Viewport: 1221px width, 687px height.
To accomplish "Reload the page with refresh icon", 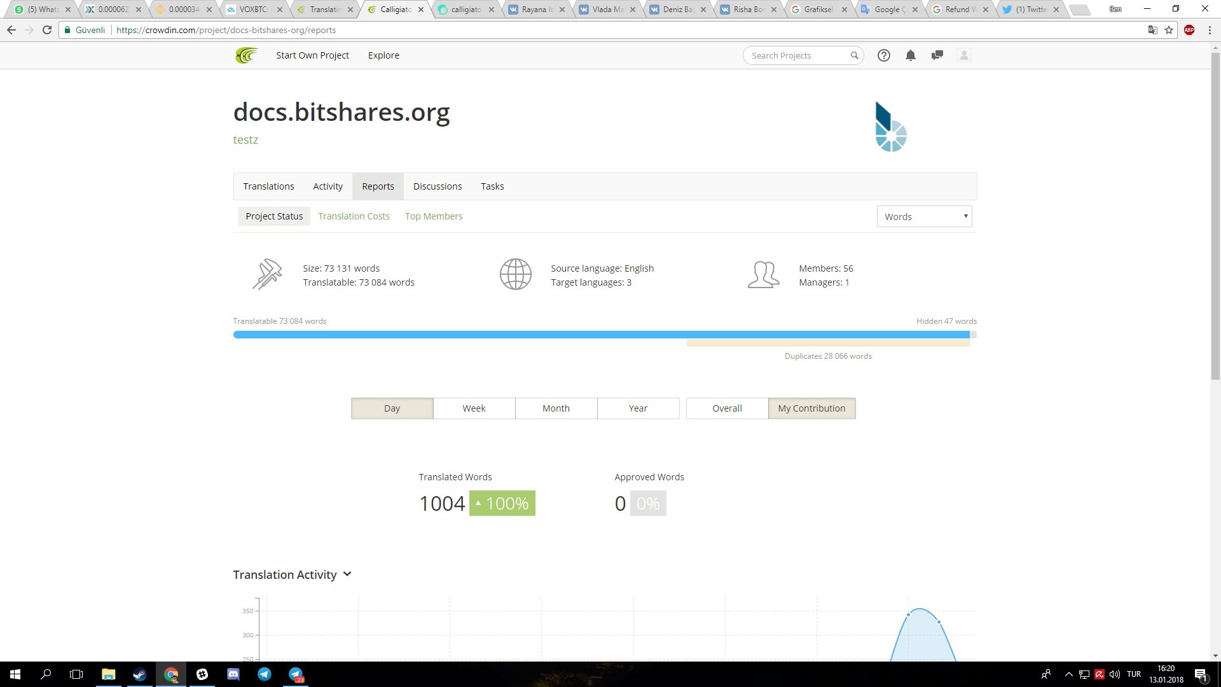I will coord(47,30).
